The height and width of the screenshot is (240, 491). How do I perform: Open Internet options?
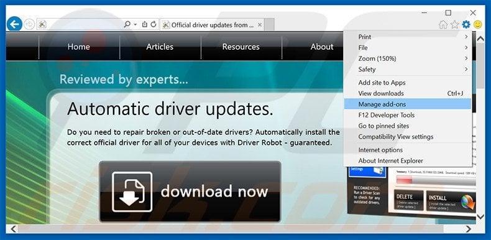407,150
